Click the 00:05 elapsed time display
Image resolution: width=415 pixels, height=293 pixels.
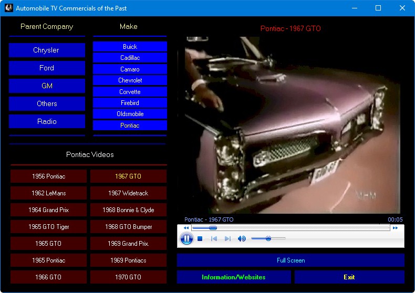click(x=395, y=219)
